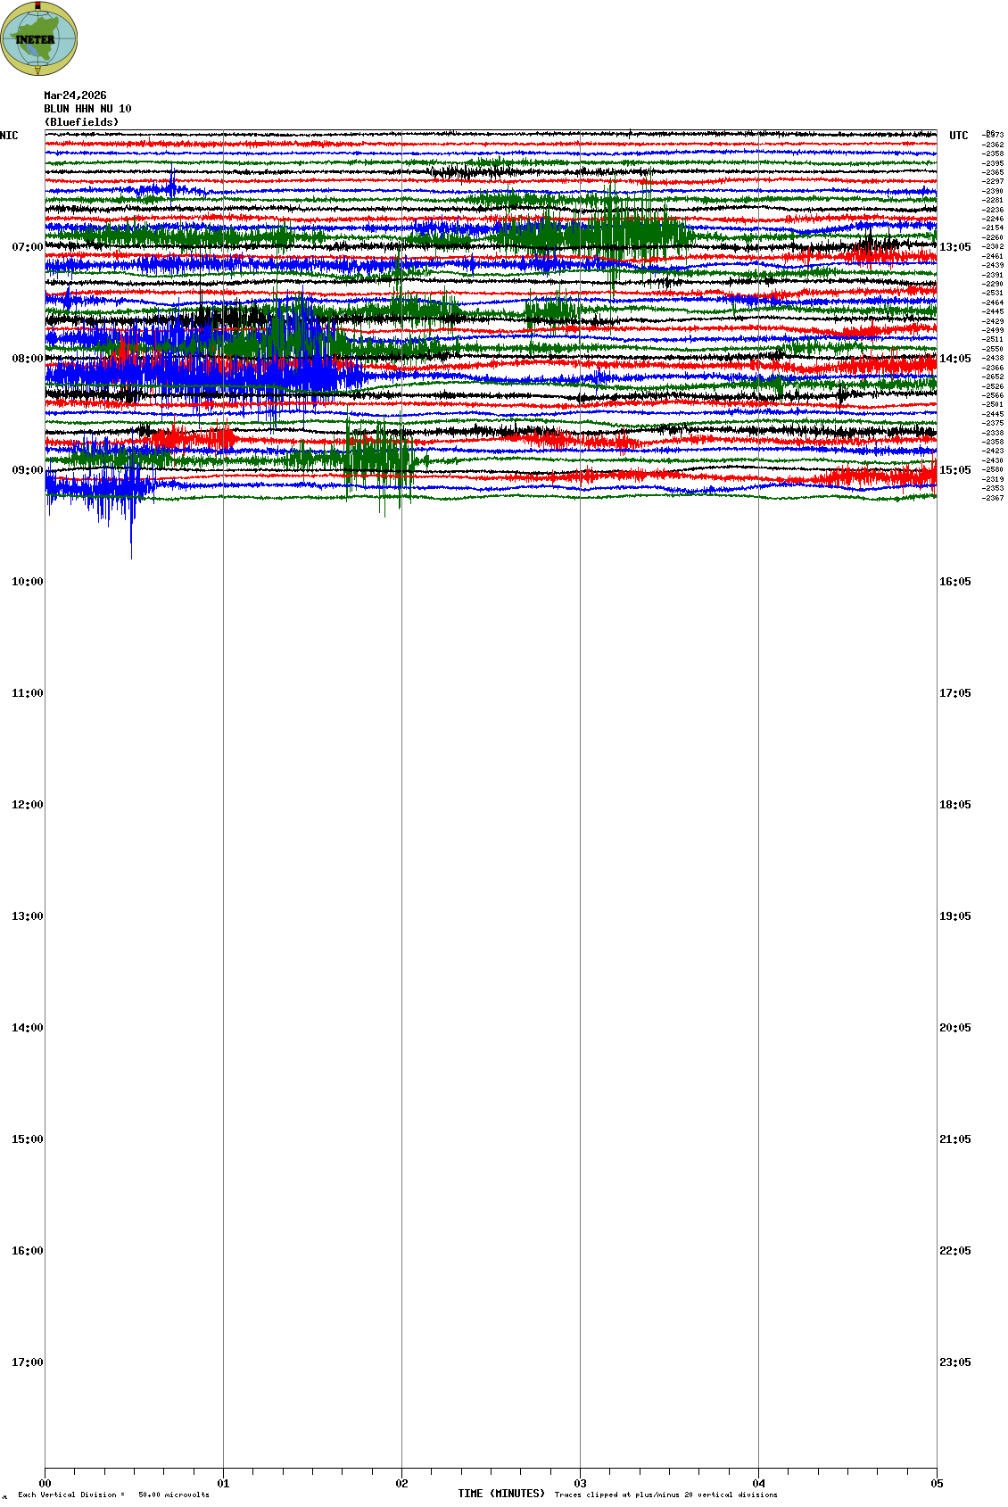Select the 13:05 UTC time marker
Viewport: 1008px width, 1507px height.
[954, 247]
